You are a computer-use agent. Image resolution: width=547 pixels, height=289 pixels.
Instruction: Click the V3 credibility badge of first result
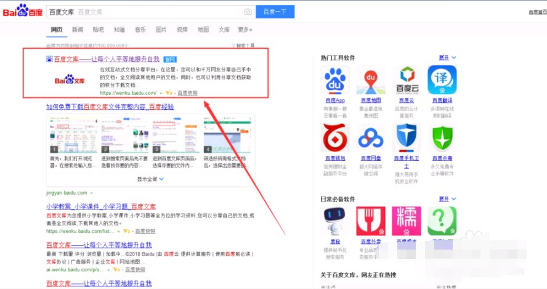[169, 93]
